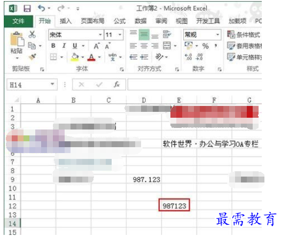Switch to the 插入 tab
The width and height of the screenshot is (281, 236).
point(66,21)
